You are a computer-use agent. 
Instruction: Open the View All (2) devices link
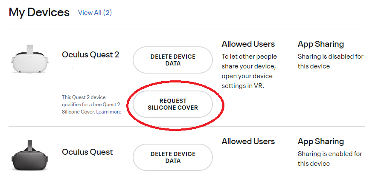(95, 13)
